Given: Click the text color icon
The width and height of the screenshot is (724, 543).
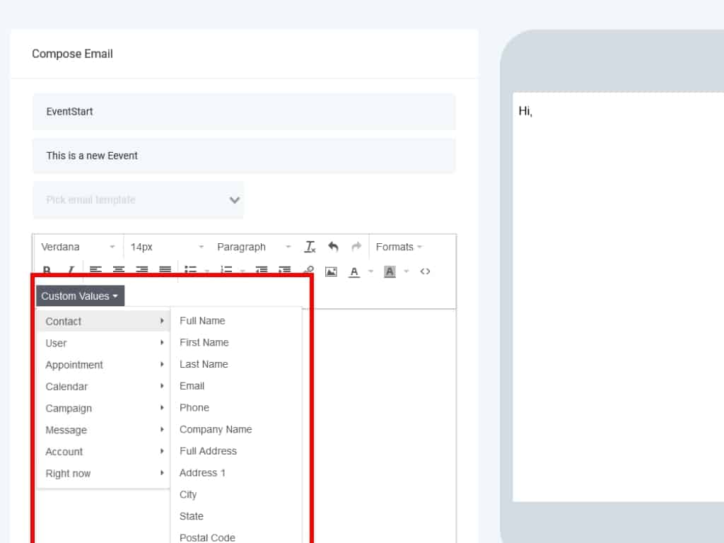Looking at the screenshot, I should tap(354, 271).
